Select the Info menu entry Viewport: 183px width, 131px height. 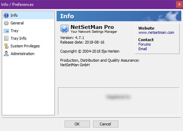point(28,15)
